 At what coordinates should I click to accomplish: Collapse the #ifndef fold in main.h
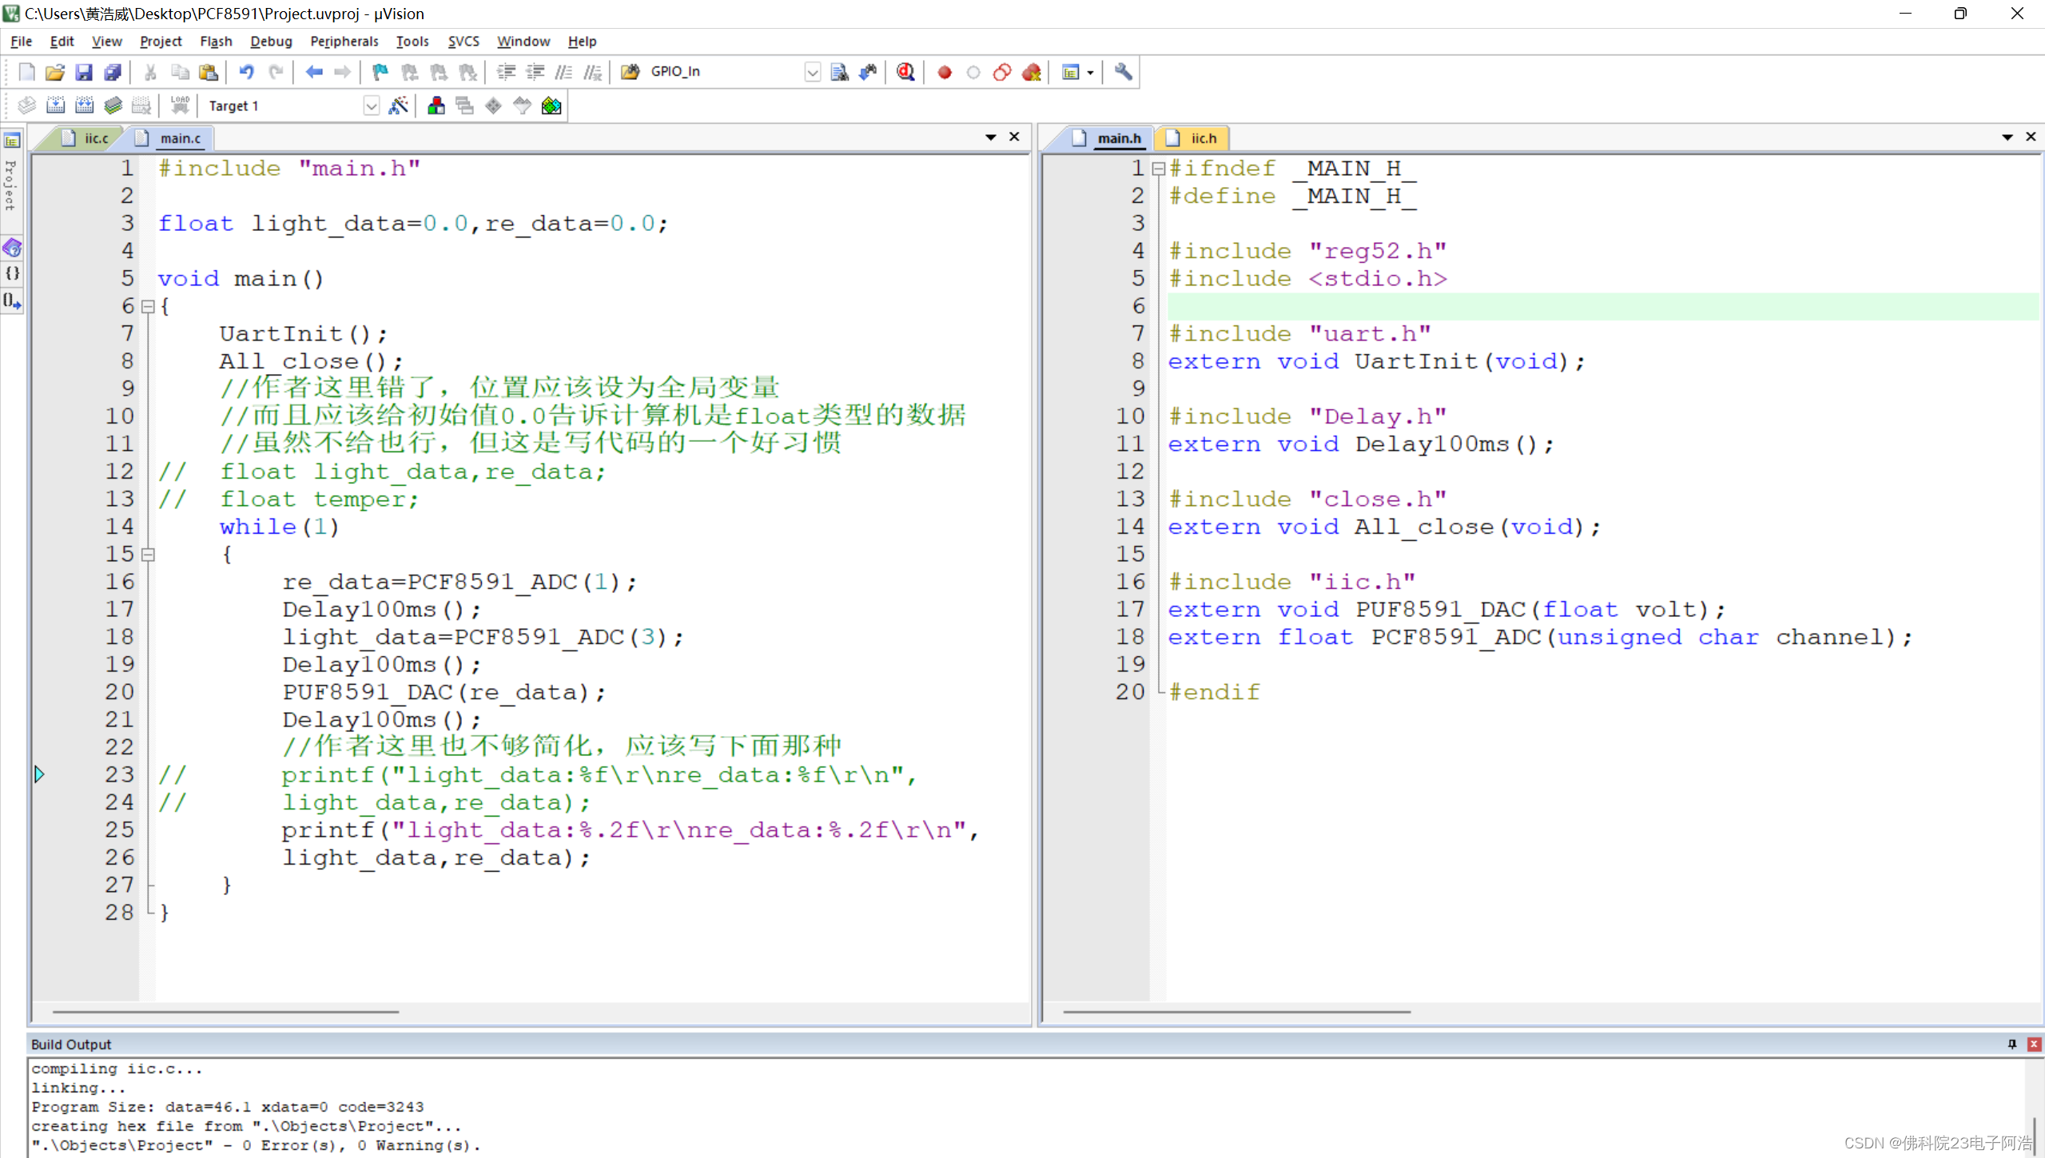click(x=1158, y=169)
